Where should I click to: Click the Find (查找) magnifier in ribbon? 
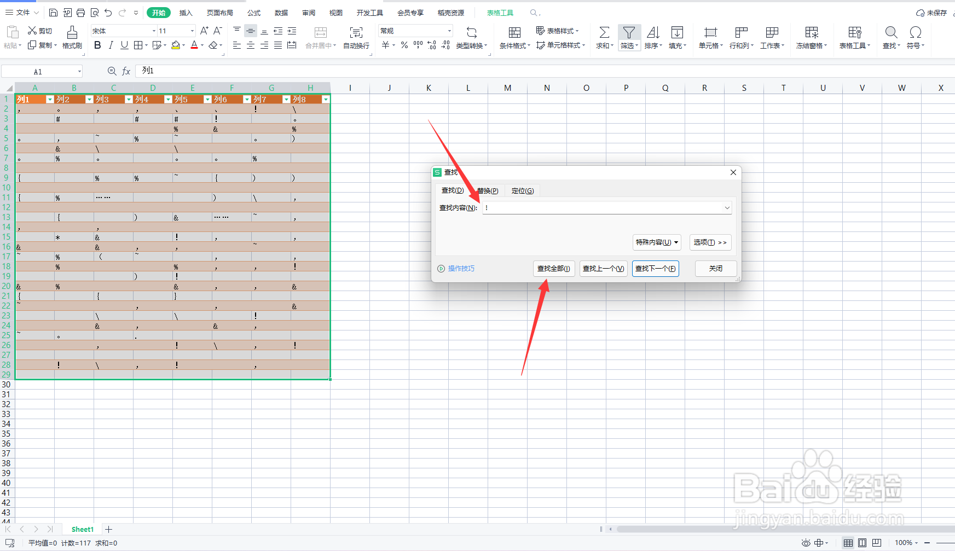[891, 32]
